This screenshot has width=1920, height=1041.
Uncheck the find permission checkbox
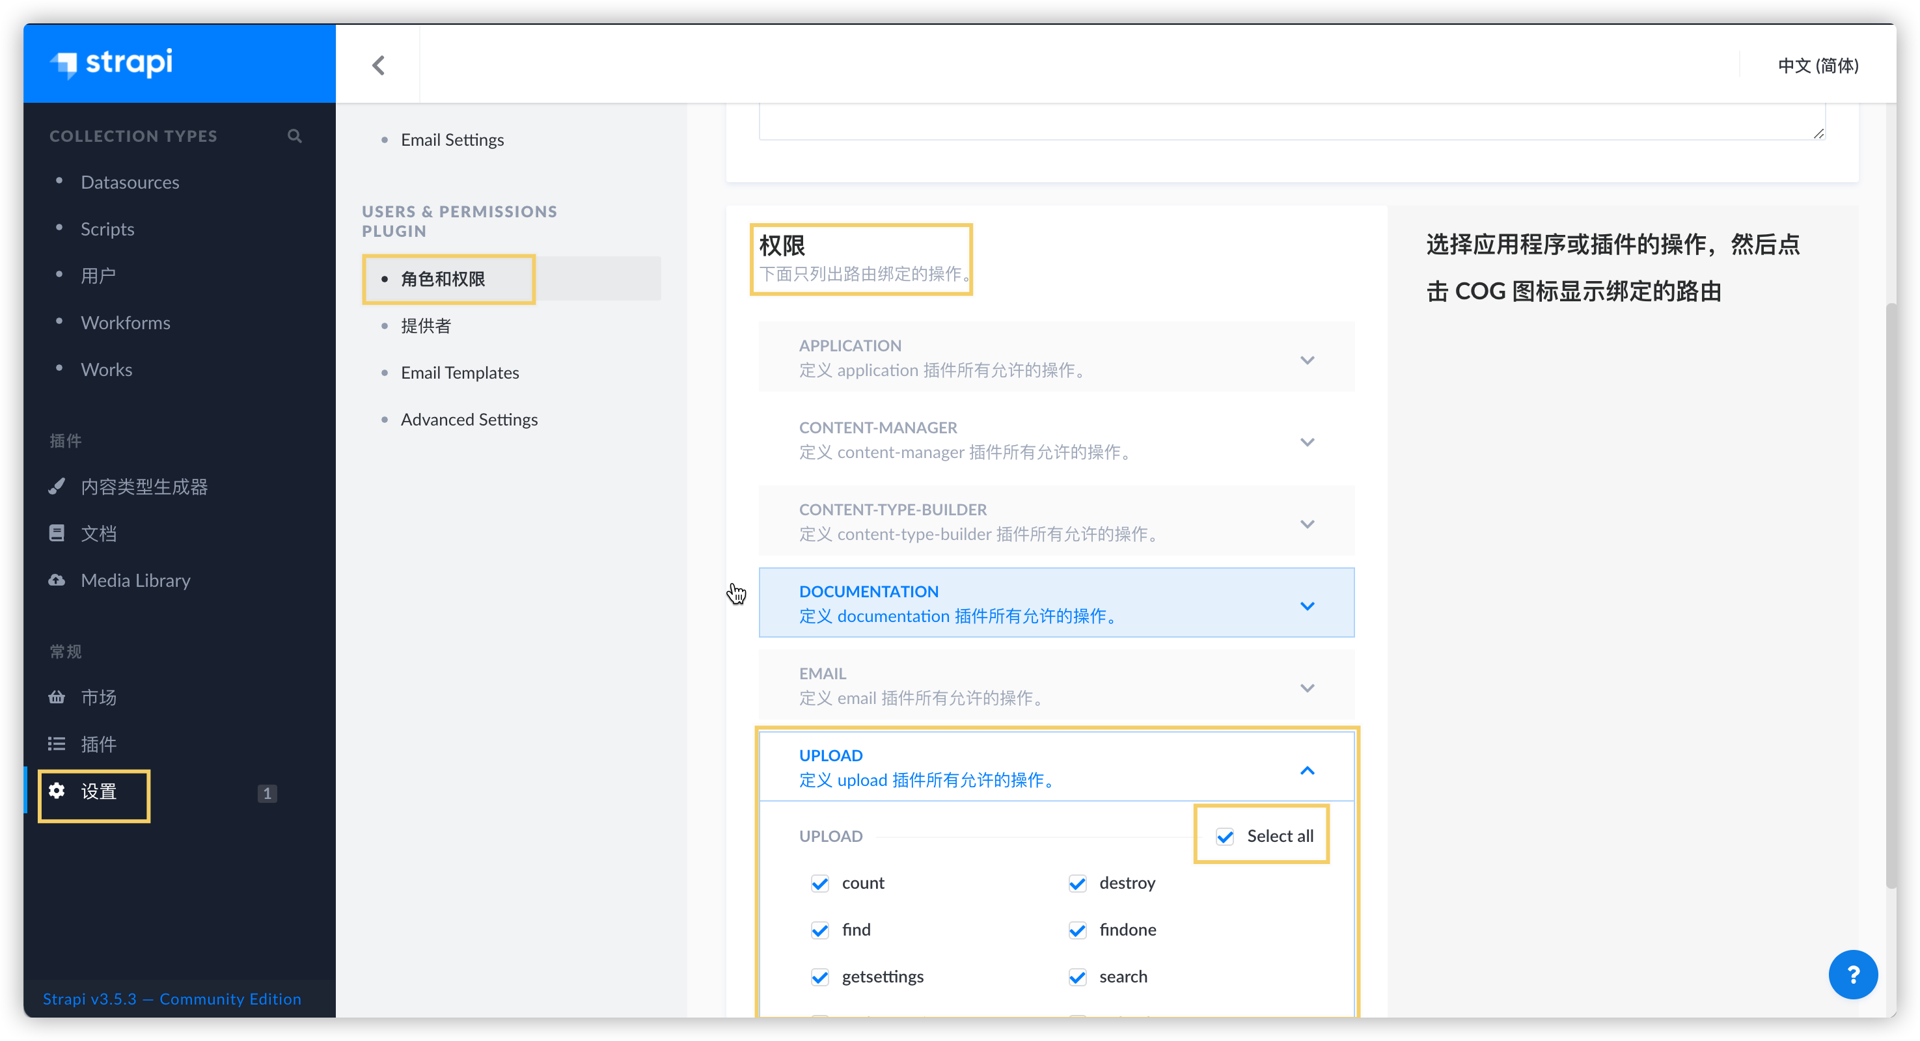820,930
